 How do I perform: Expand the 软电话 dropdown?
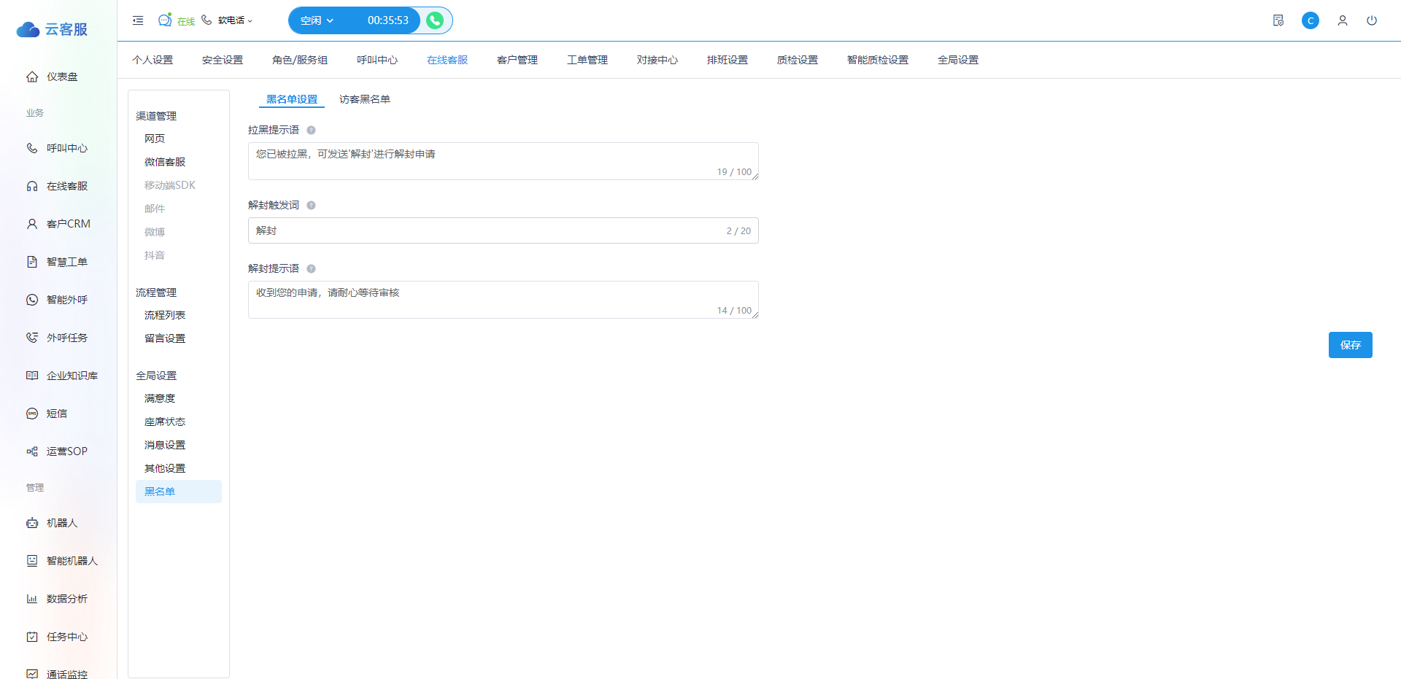[235, 20]
